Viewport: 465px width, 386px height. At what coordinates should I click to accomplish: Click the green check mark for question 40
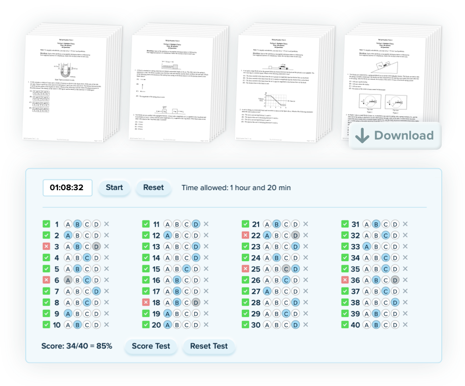click(x=345, y=325)
